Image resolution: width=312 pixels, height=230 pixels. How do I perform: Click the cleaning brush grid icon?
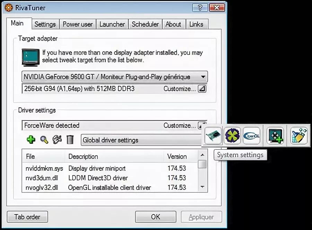click(299, 135)
